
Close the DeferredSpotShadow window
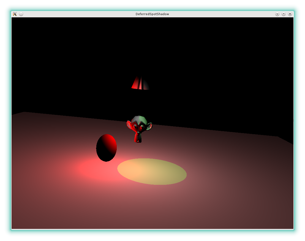290,14
